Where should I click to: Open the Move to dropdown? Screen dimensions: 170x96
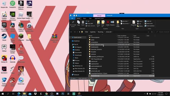pos(98,24)
